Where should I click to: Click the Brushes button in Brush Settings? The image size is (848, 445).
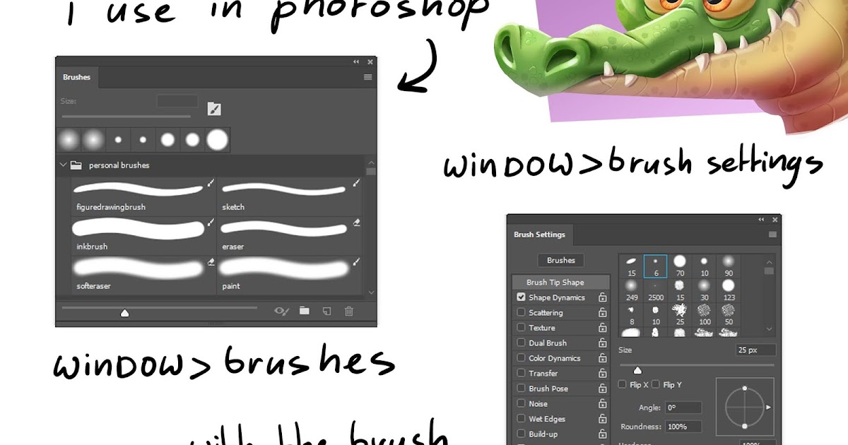coord(560,260)
